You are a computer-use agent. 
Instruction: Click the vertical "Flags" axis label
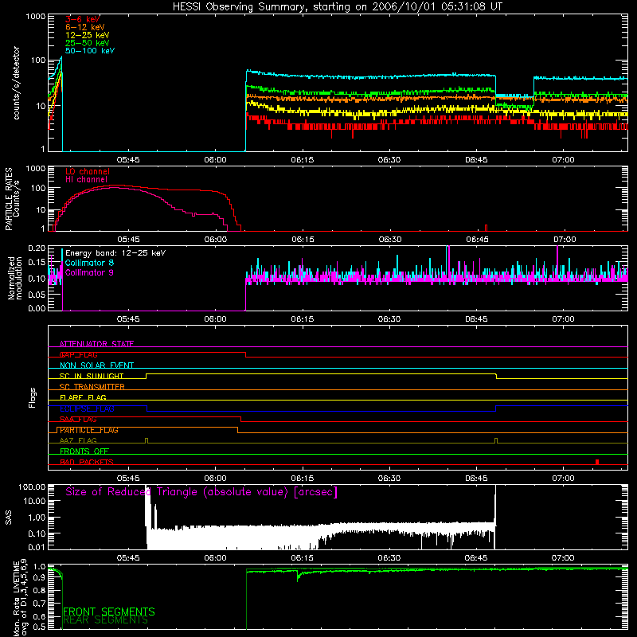tap(32, 397)
